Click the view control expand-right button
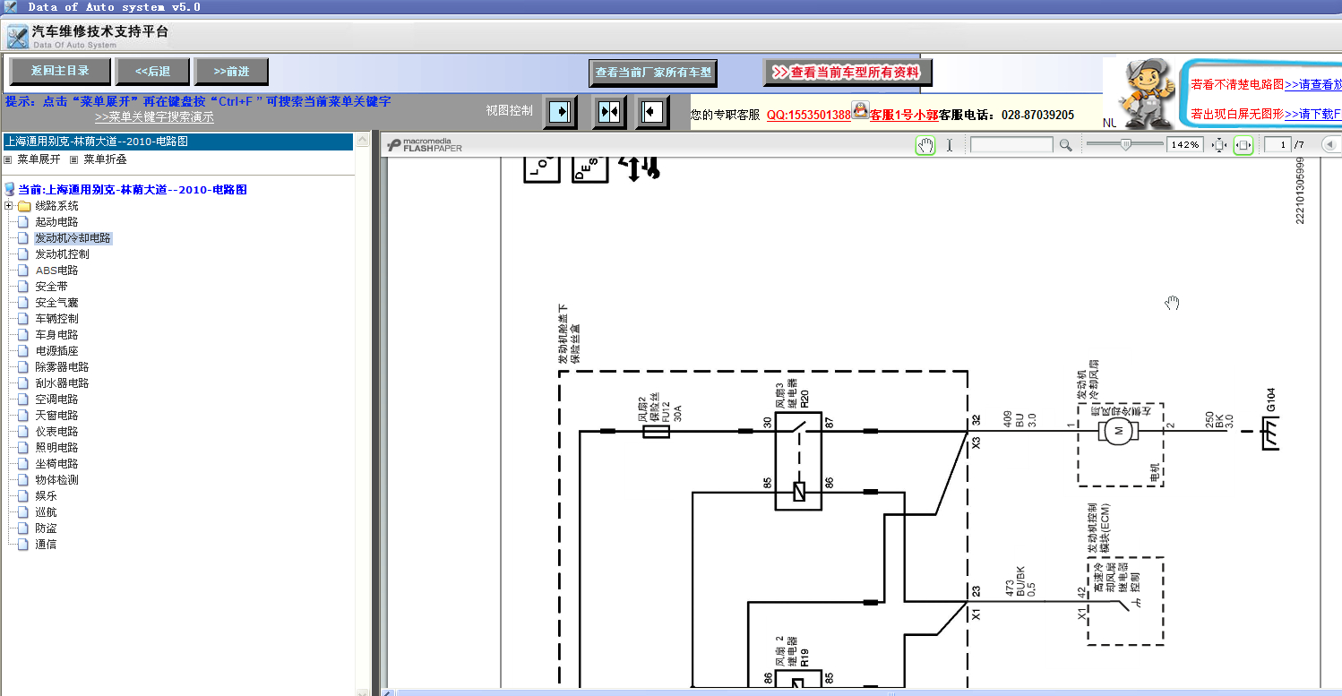1342x696 pixels. point(560,112)
